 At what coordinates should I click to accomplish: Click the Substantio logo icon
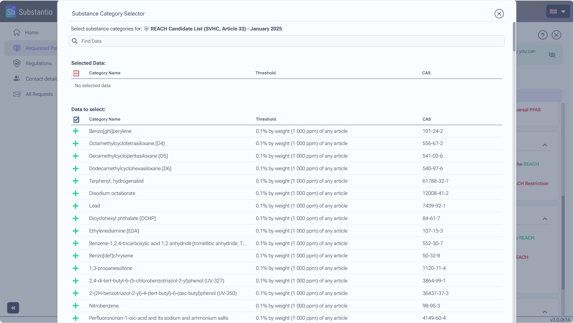pyautogui.click(x=11, y=12)
